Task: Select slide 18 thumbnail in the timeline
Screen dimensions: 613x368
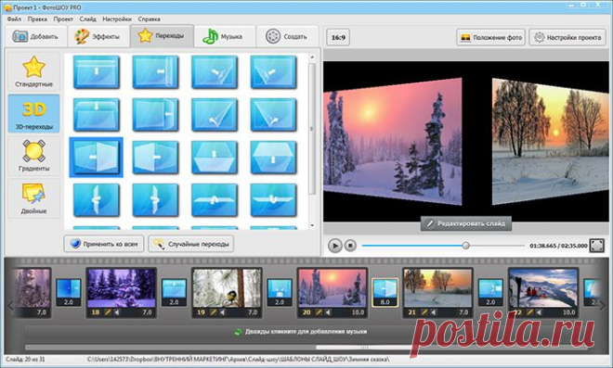Action: (x=121, y=288)
